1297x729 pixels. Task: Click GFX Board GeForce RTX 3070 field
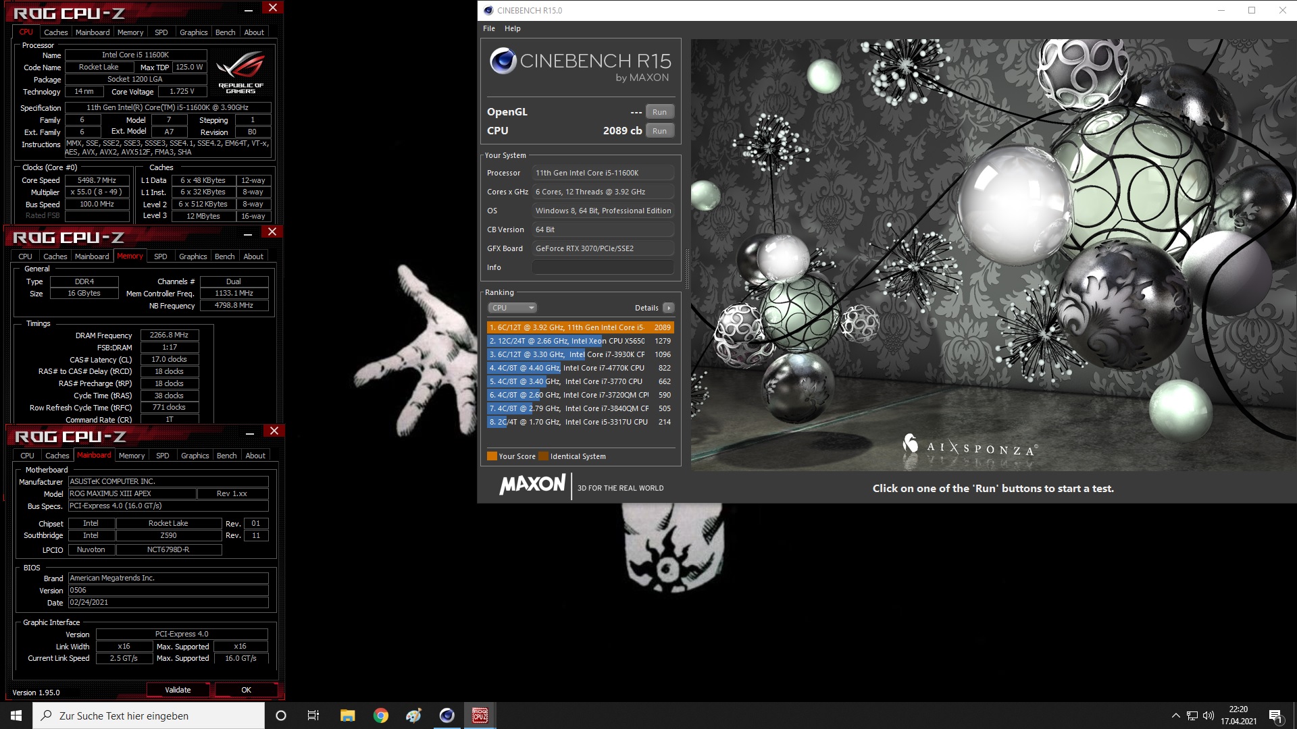coord(603,248)
